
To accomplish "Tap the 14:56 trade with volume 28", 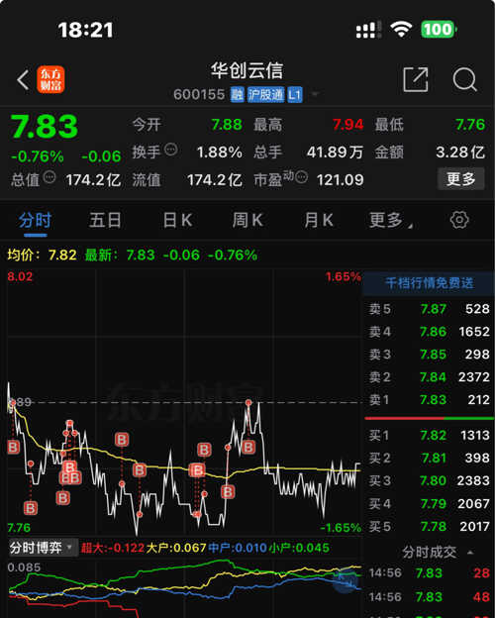I will 429,573.
